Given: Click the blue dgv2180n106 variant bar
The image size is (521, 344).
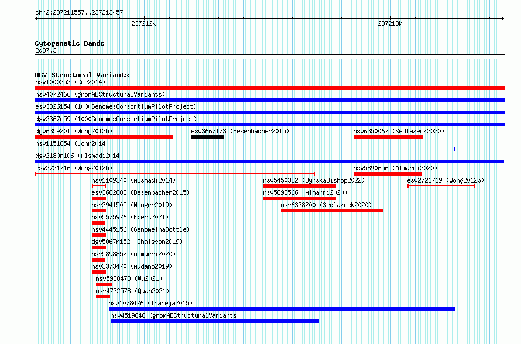Looking at the screenshot, I should click(269, 161).
